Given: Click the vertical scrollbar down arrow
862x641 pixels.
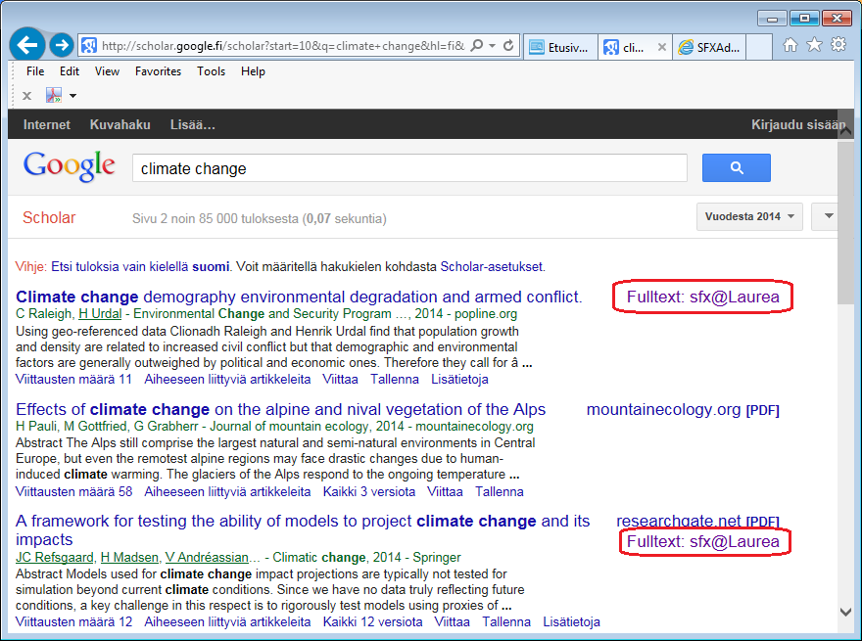Looking at the screenshot, I should [x=846, y=612].
